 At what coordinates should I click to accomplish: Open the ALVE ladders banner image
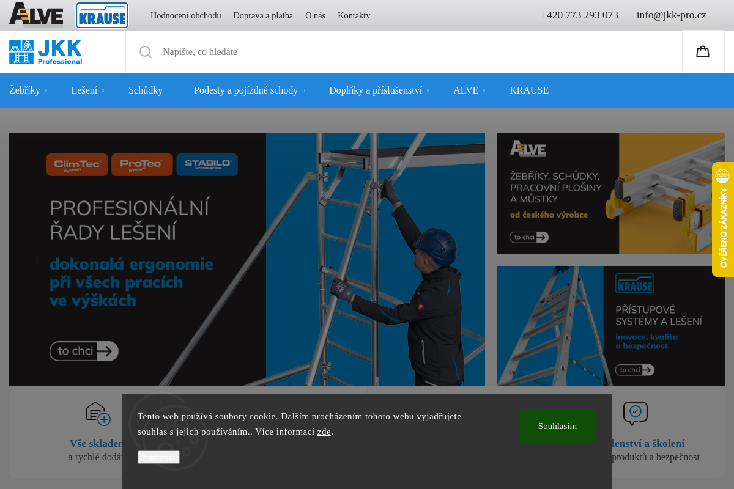point(611,193)
